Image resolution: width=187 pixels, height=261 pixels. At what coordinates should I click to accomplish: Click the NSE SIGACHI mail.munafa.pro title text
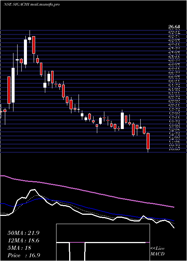click(x=32, y=4)
